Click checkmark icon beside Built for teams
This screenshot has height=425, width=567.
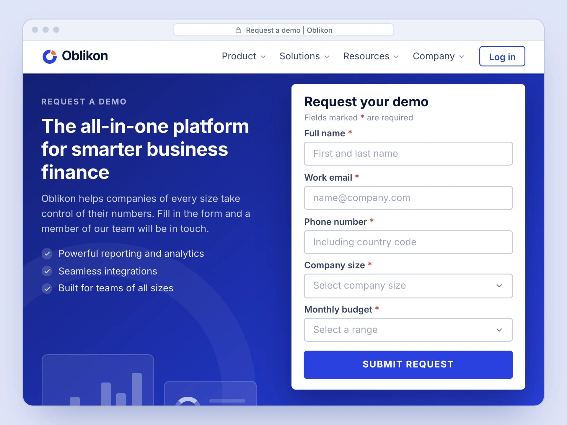[47, 288]
